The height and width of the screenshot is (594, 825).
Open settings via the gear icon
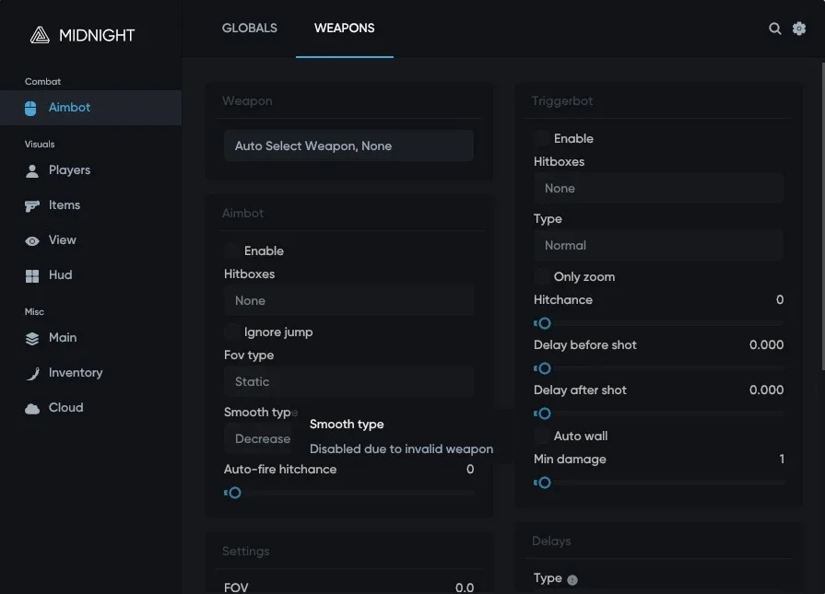tap(798, 29)
